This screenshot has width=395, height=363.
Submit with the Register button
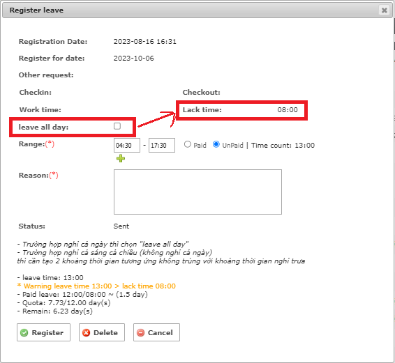43,332
